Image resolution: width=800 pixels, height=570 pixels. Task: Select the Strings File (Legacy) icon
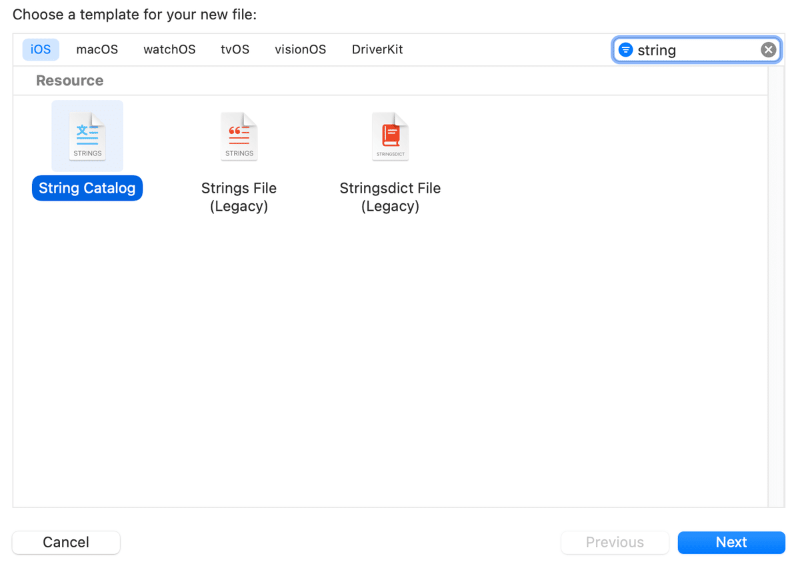(x=239, y=137)
